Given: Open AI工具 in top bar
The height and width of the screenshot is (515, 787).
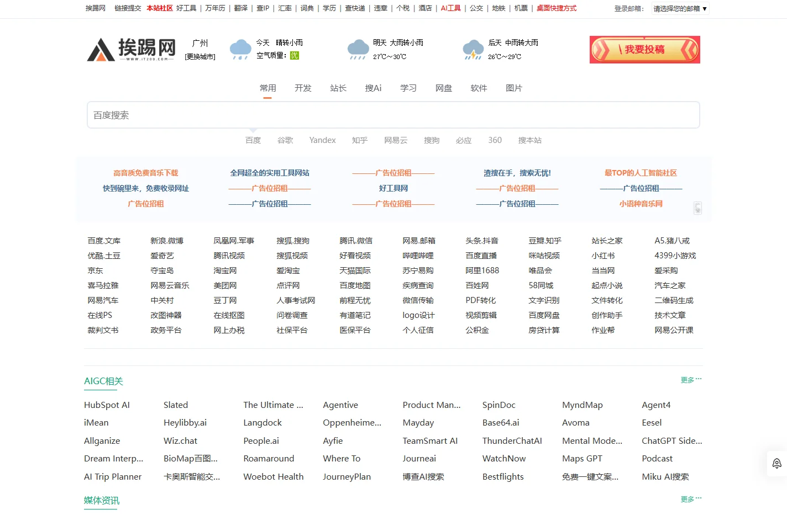Looking at the screenshot, I should click(x=450, y=8).
